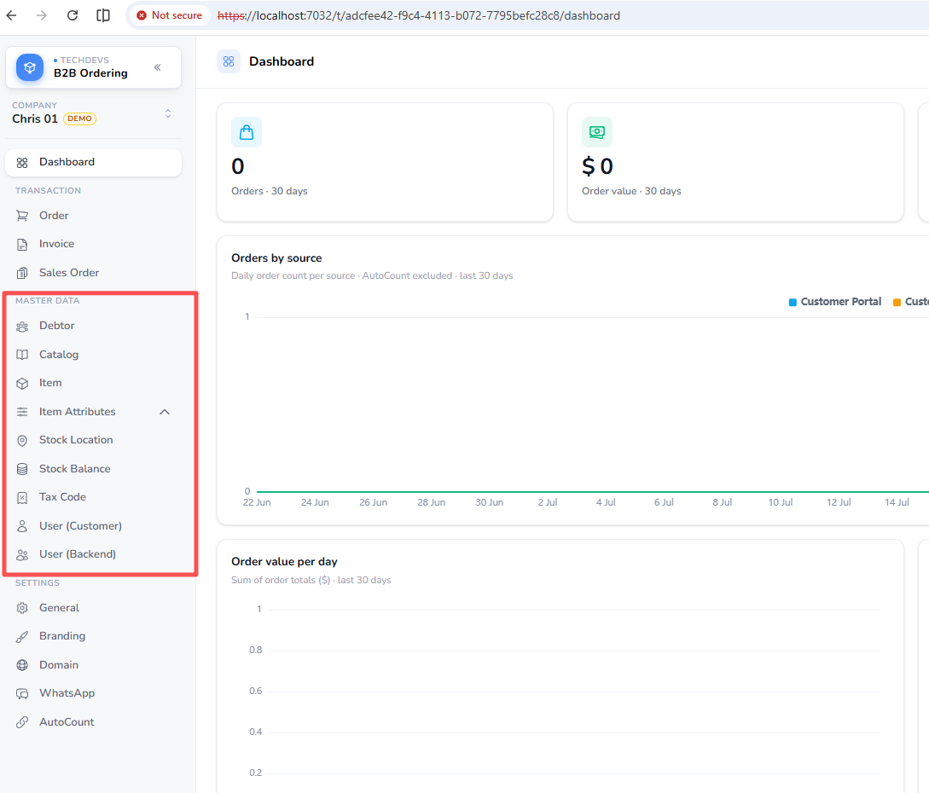This screenshot has height=793, width=929.
Task: Click the Tax Code percent icon
Action: pos(22,497)
